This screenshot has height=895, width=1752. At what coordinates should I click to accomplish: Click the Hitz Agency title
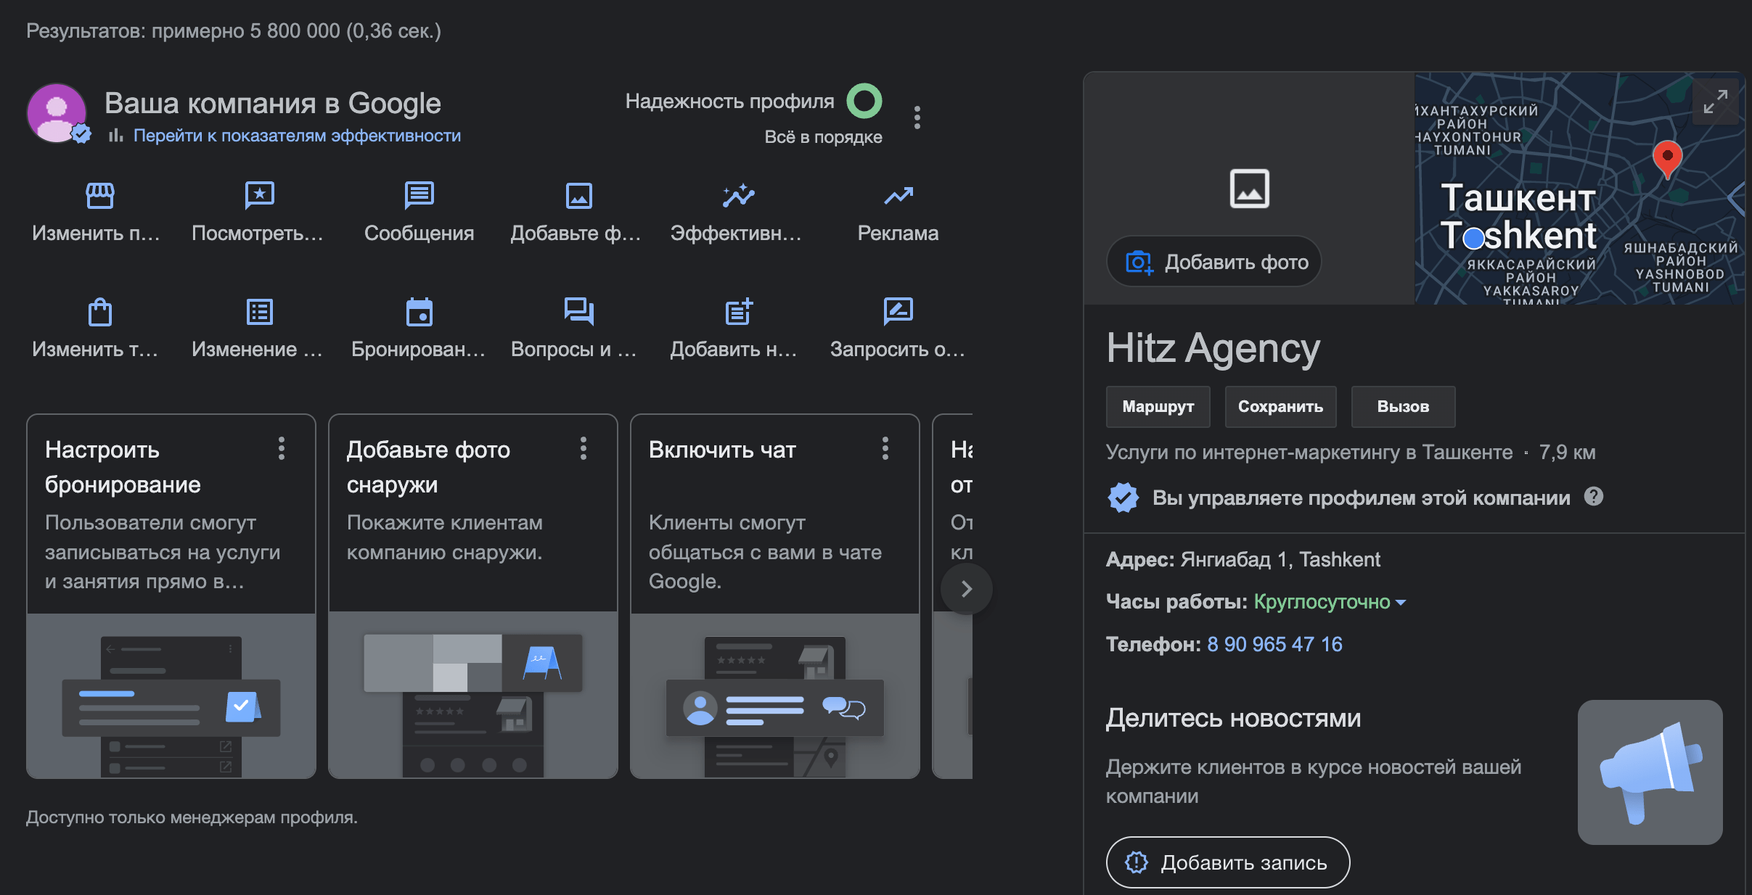1213,349
